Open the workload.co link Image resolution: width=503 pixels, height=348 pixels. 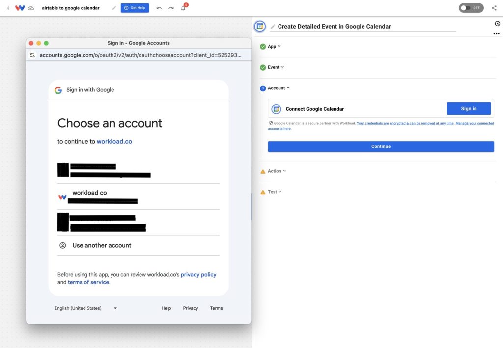(x=114, y=141)
